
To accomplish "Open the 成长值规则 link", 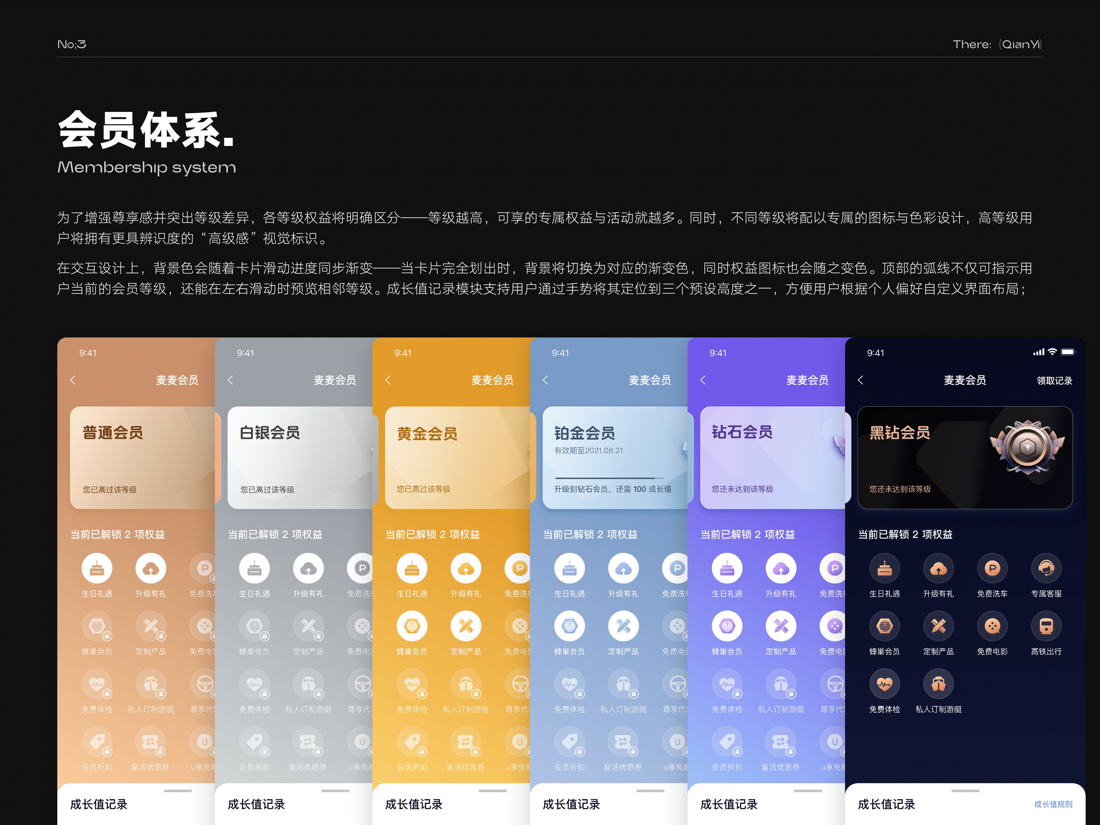I will pos(1053,804).
